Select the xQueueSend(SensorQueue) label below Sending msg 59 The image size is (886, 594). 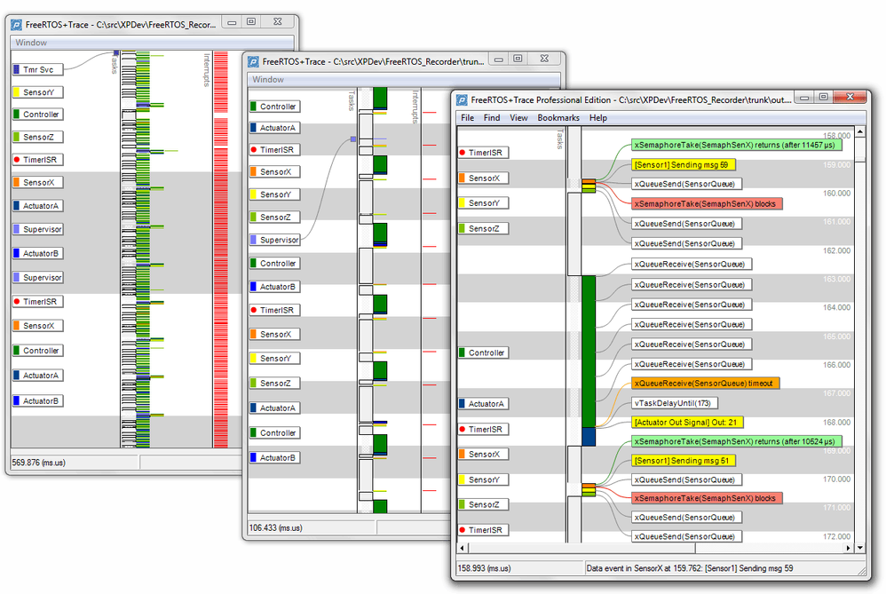[686, 184]
